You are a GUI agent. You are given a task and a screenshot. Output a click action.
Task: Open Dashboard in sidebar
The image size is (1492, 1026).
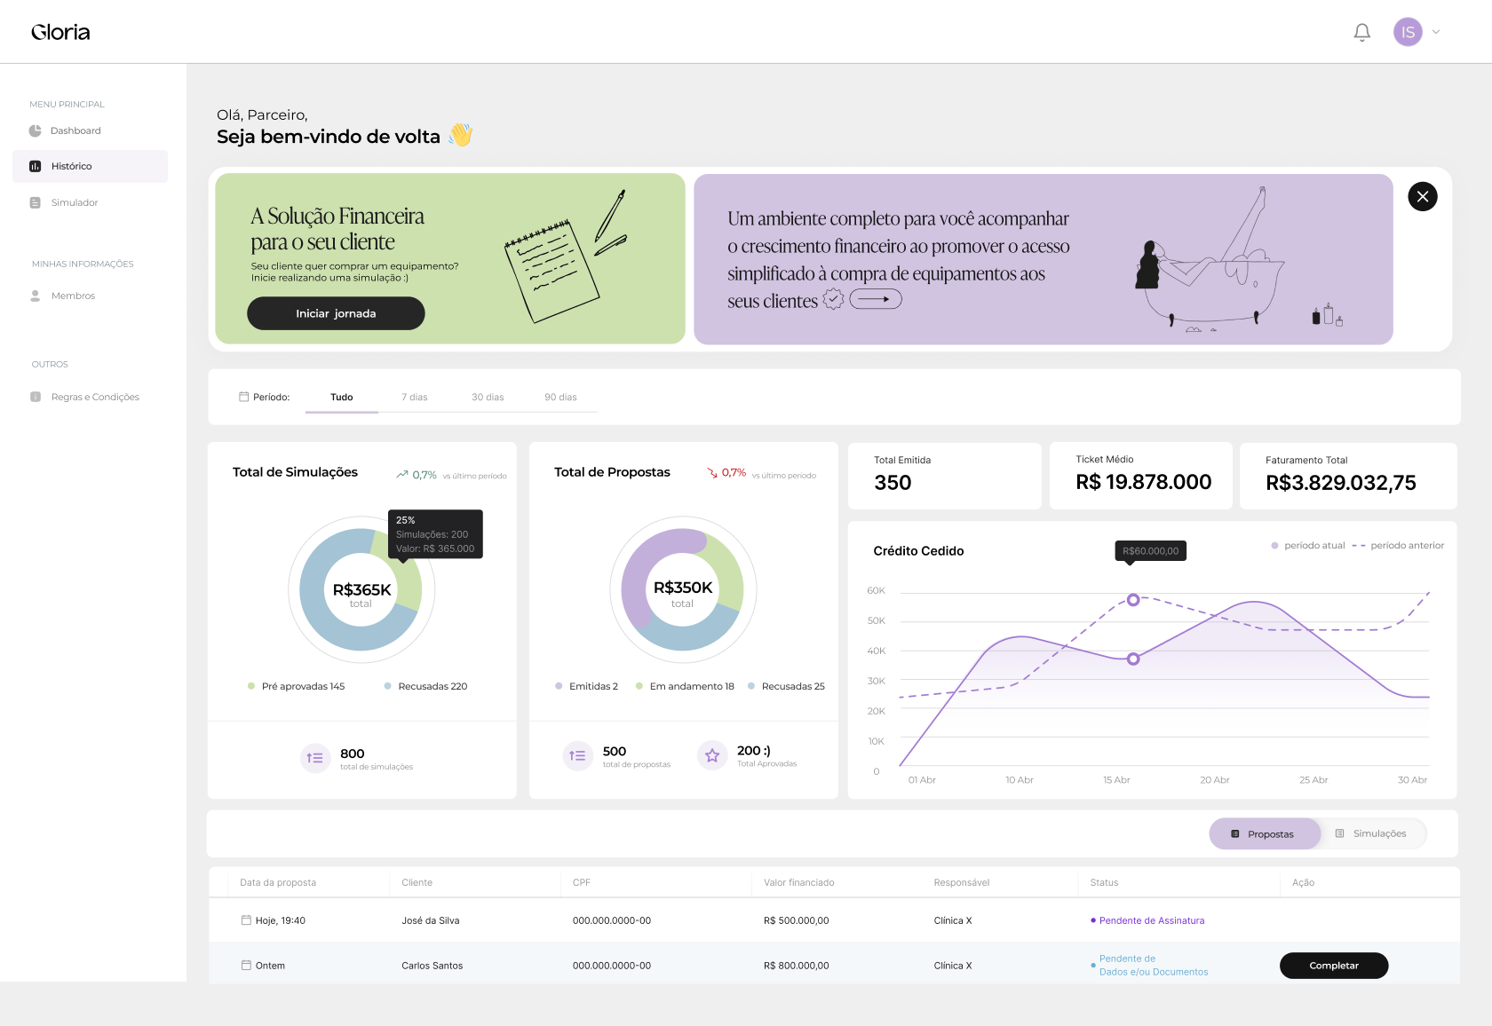(75, 130)
